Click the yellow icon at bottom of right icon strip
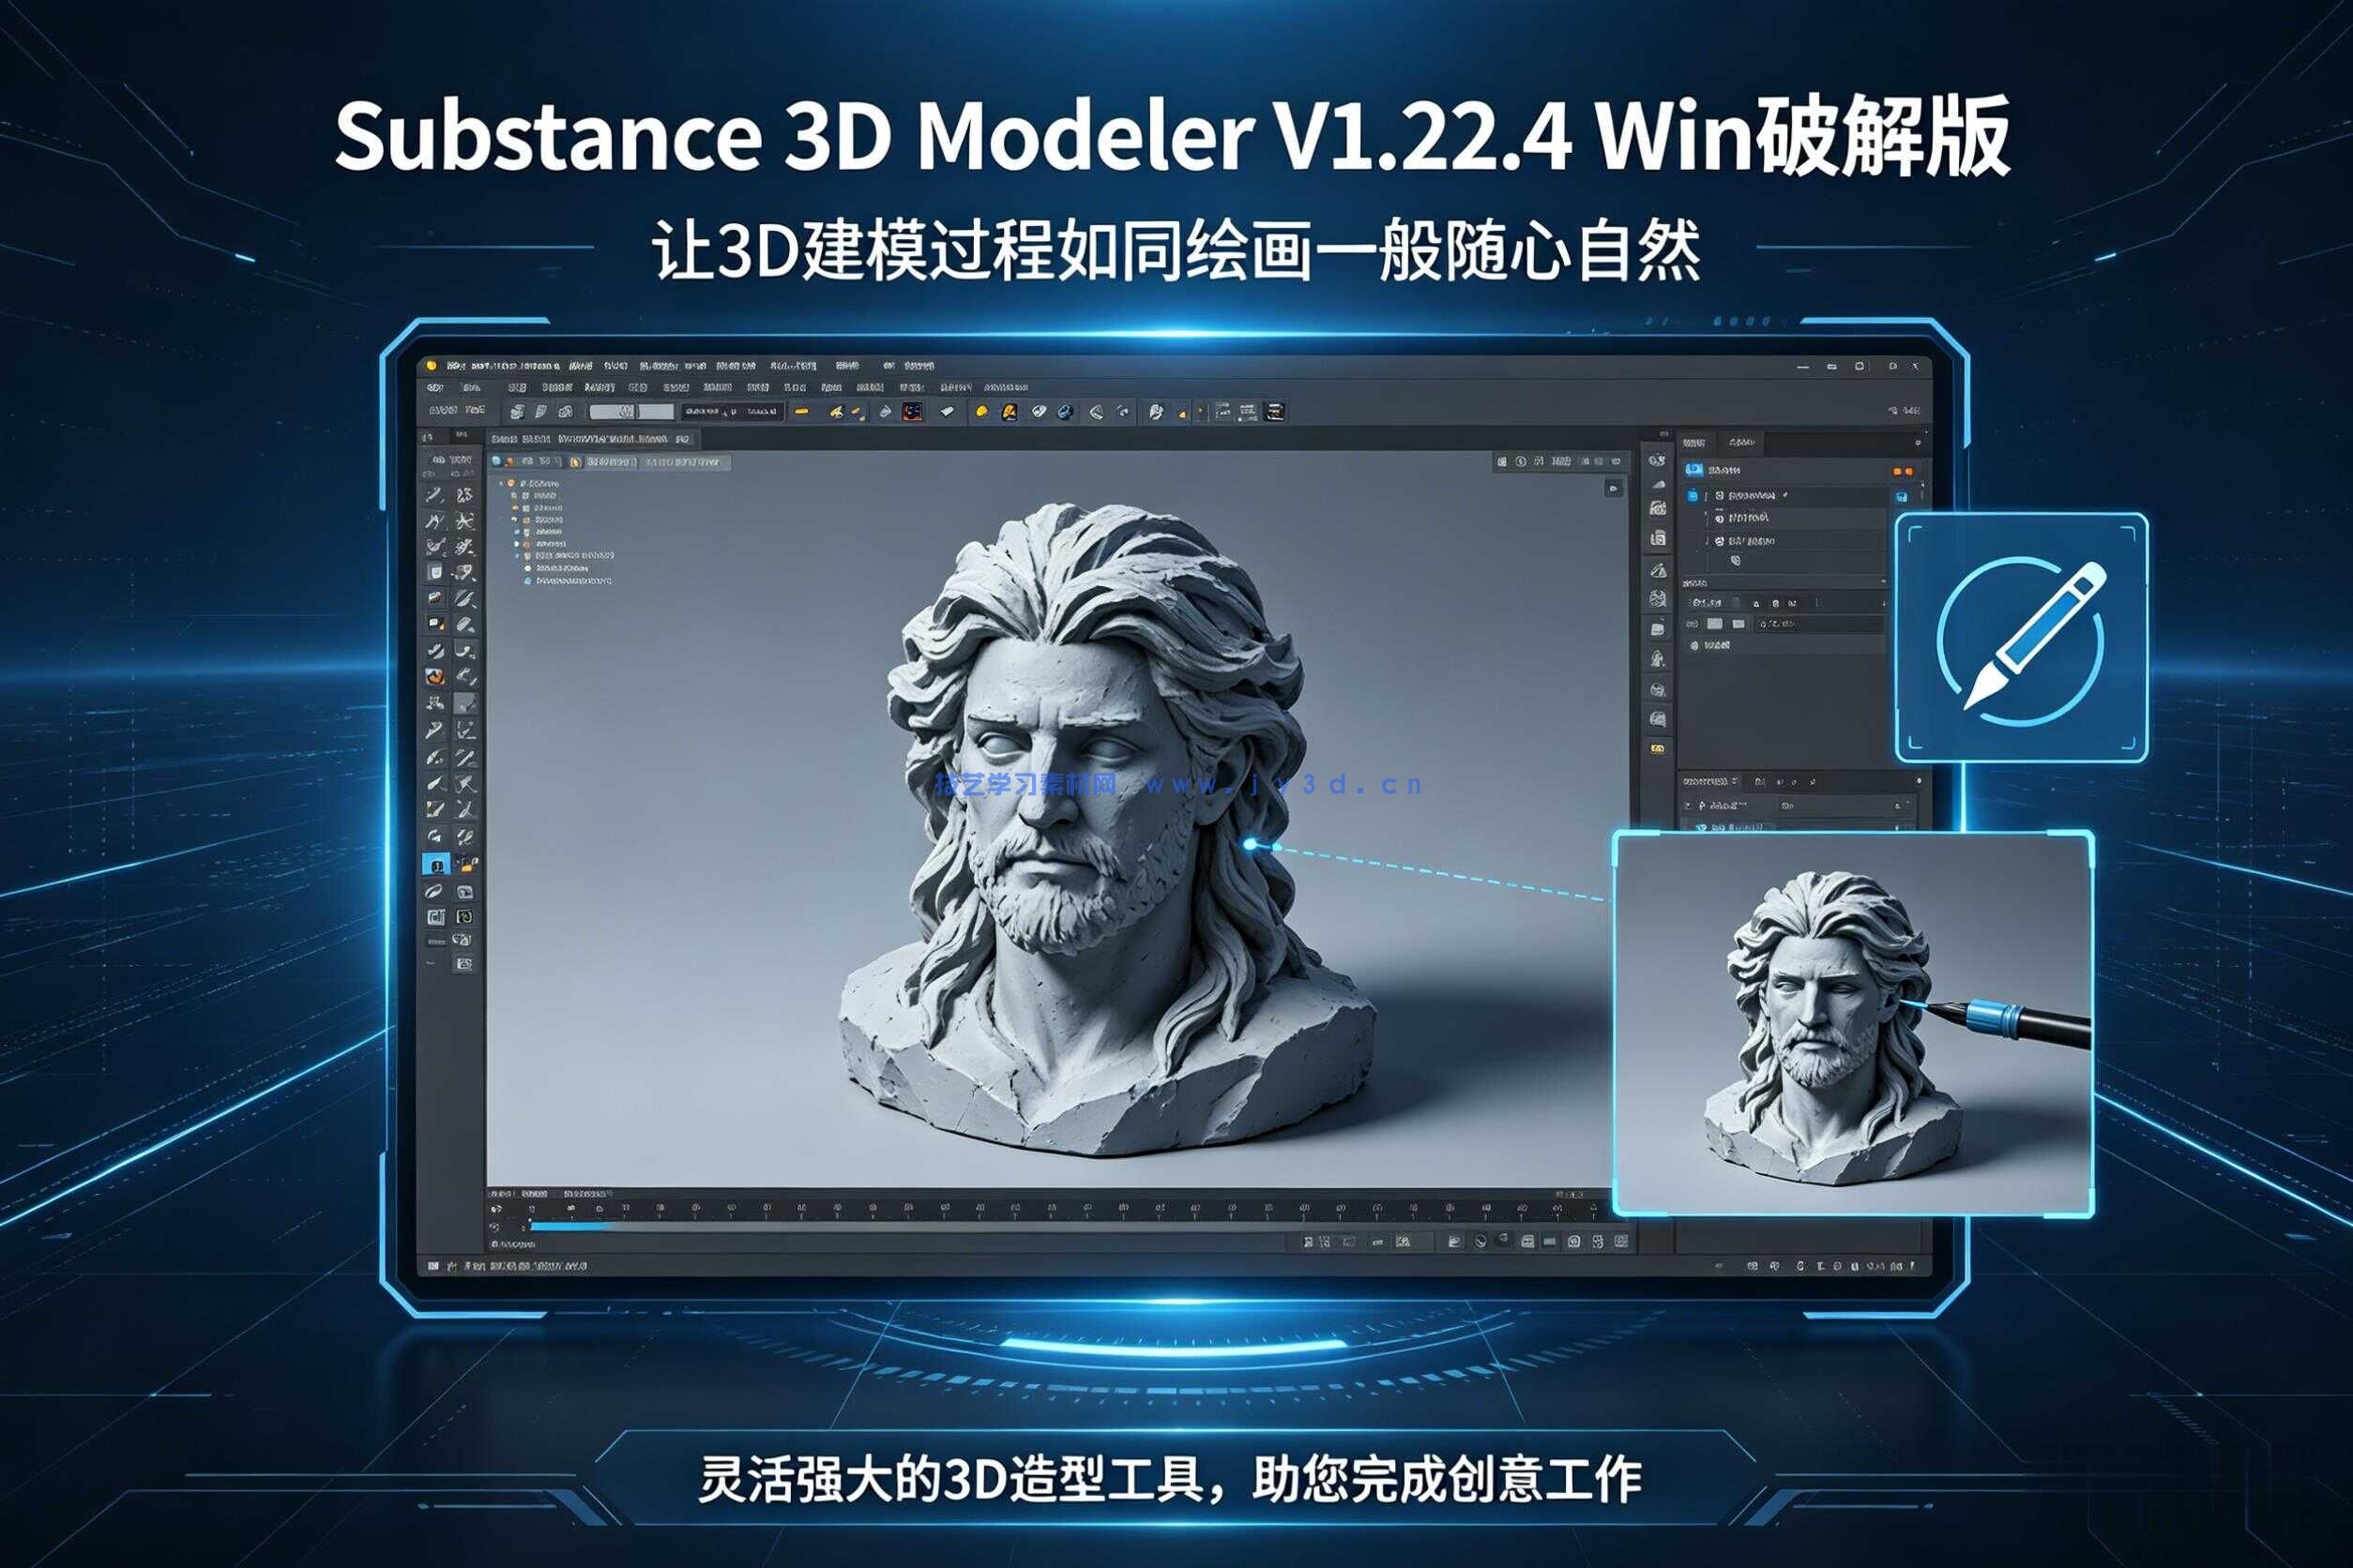Image resolution: width=2353 pixels, height=1568 pixels. (x=1658, y=748)
